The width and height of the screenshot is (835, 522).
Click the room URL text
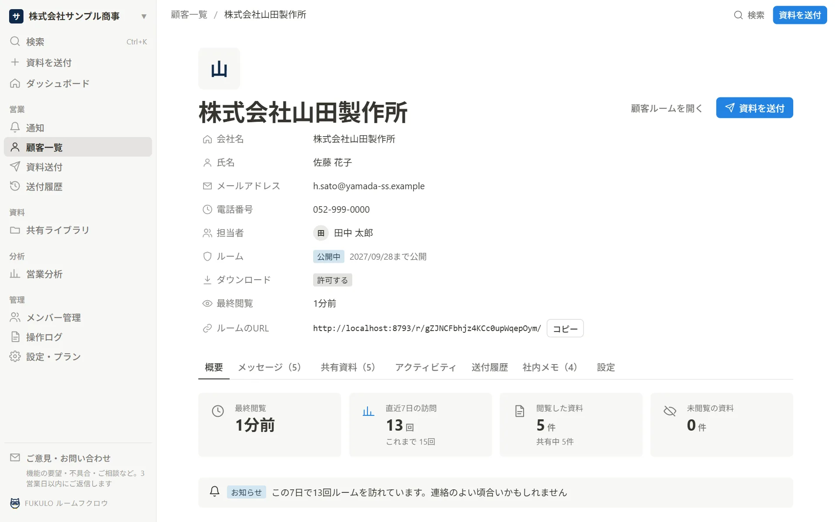(x=427, y=328)
